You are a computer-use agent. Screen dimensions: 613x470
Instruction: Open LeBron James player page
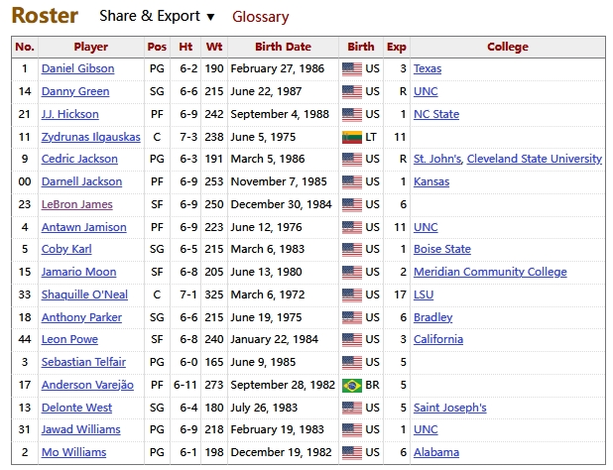coord(76,204)
